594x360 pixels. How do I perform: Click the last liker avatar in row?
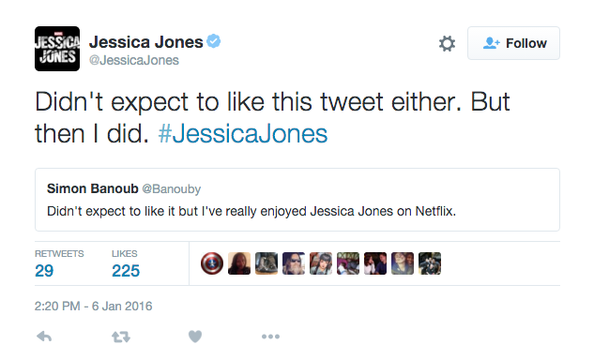click(x=430, y=263)
